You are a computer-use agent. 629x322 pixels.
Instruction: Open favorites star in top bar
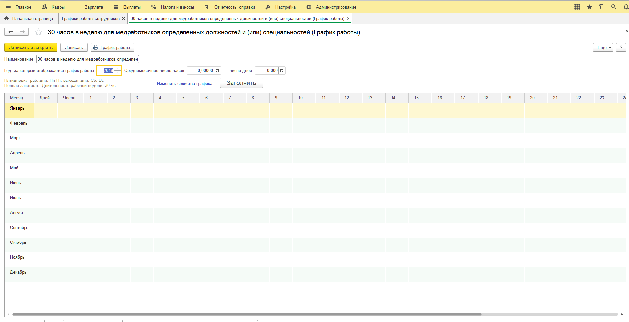[x=589, y=7]
